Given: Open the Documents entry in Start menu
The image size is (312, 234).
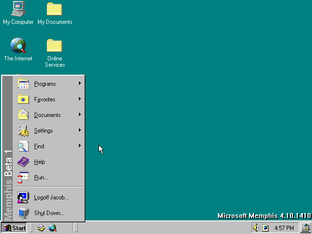Looking at the screenshot, I should coord(49,115).
